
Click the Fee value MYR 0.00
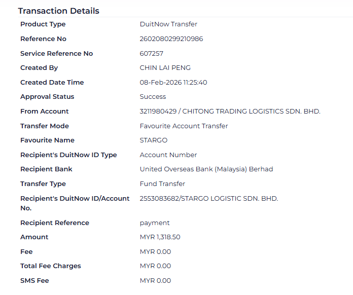tap(155, 252)
